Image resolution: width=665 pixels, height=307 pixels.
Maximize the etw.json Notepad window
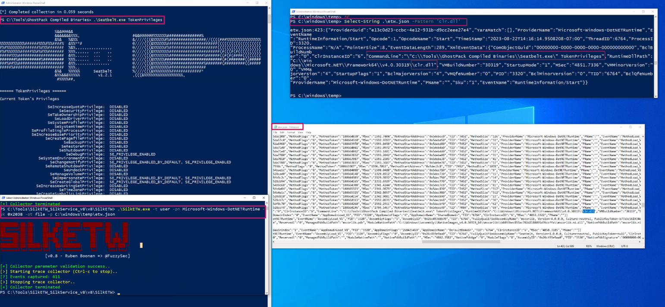pyautogui.click(x=630, y=127)
